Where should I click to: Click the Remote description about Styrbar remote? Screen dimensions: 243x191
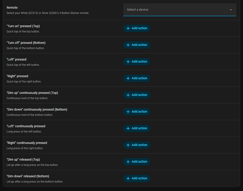(48, 13)
